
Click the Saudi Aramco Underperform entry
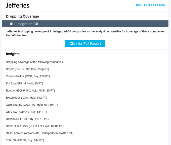coord(40,133)
